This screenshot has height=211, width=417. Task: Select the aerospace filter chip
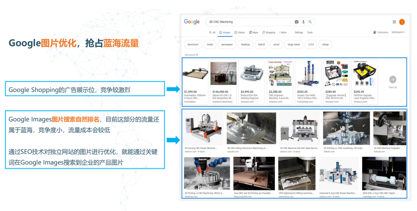click(227, 44)
